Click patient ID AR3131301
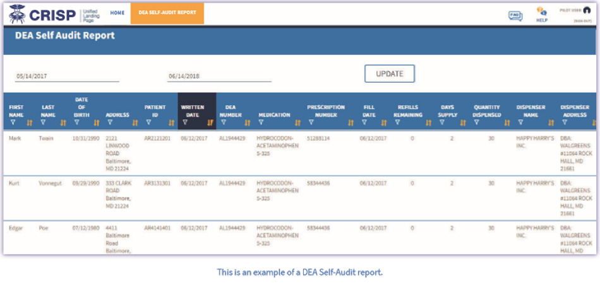 157,183
